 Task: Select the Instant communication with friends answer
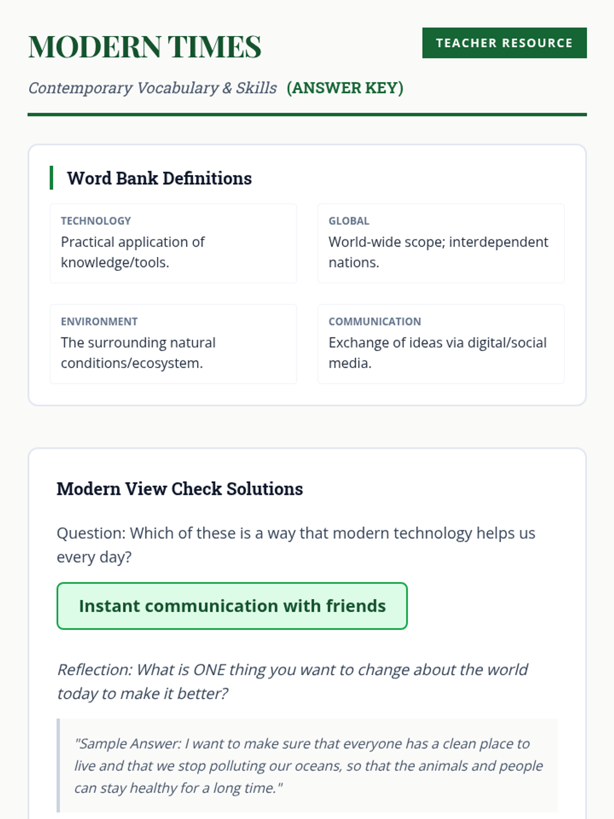click(x=232, y=606)
